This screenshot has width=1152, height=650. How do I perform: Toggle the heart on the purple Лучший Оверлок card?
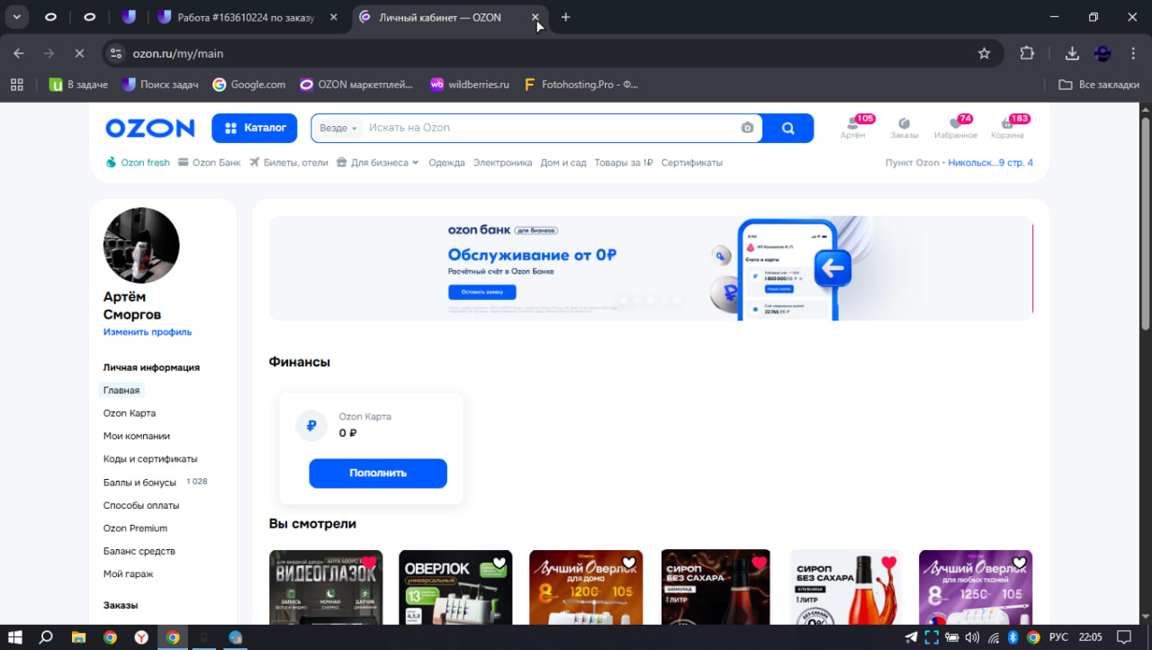(1019, 564)
